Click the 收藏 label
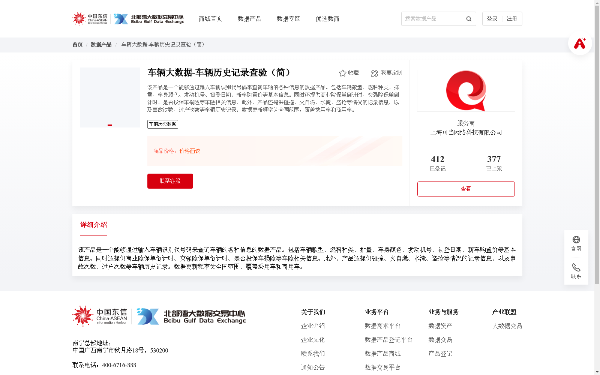The image size is (600, 375). coord(353,73)
